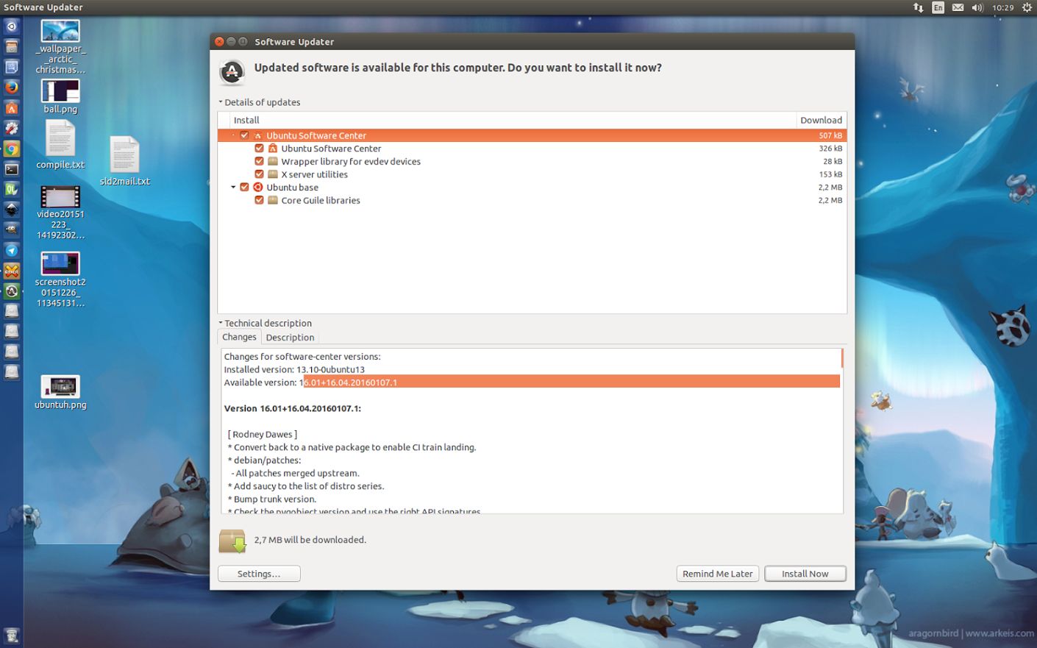
Task: Uncheck the Ubuntu base group checkbox
Action: click(244, 187)
